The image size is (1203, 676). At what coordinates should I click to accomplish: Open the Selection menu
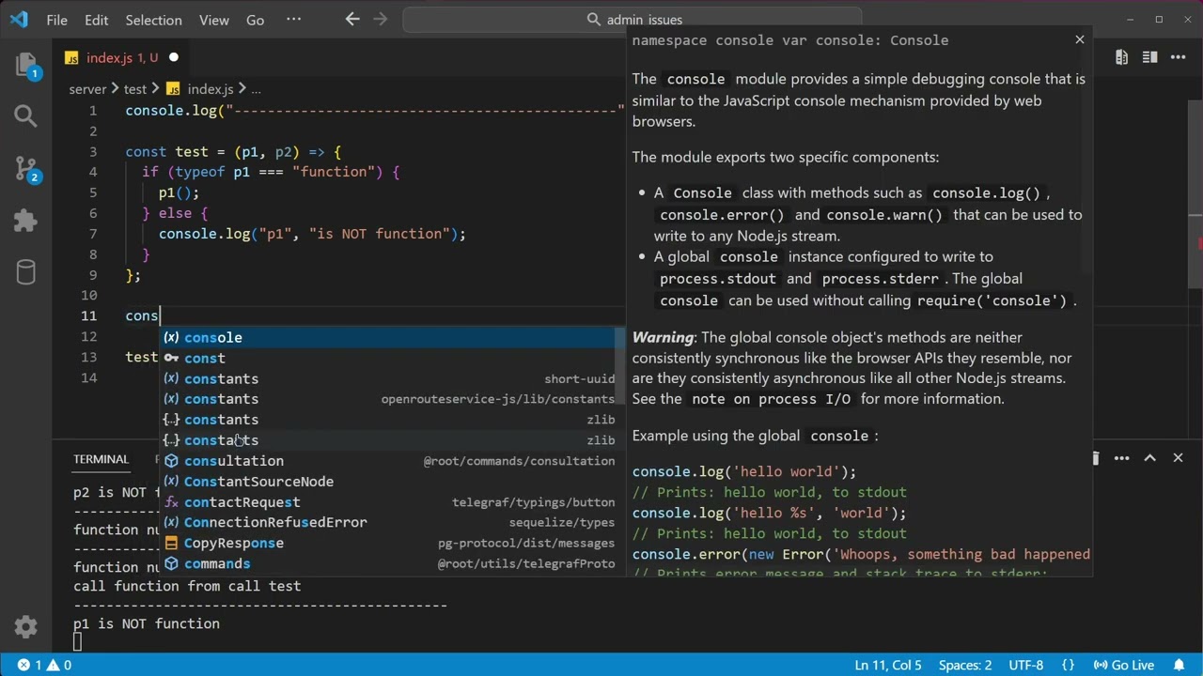(x=154, y=20)
